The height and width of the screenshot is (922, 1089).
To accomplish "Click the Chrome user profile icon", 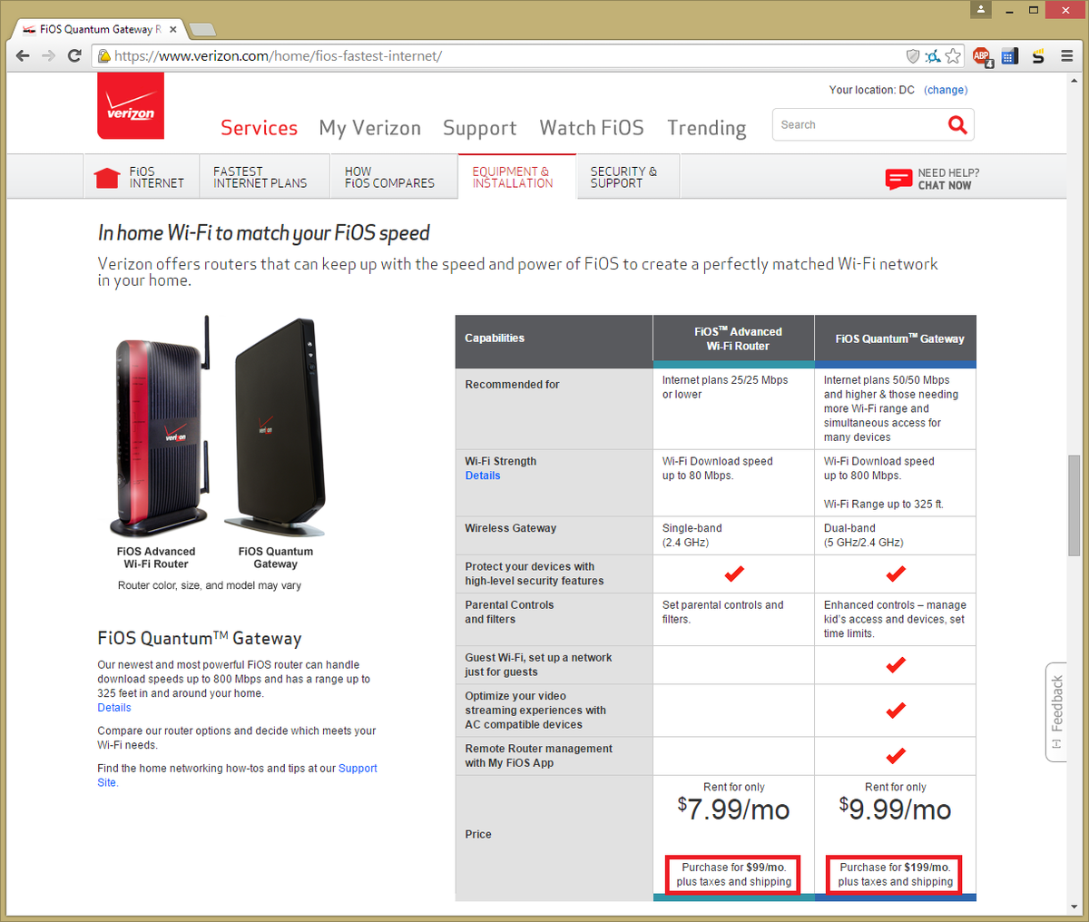I will click(x=981, y=10).
